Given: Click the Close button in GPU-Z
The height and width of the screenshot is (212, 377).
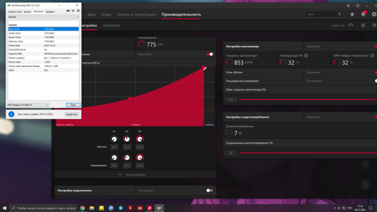Looking at the screenshot, I should click(x=73, y=105).
